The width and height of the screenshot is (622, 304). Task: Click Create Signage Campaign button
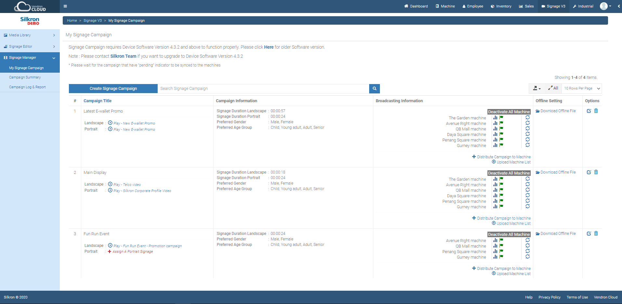tap(113, 89)
